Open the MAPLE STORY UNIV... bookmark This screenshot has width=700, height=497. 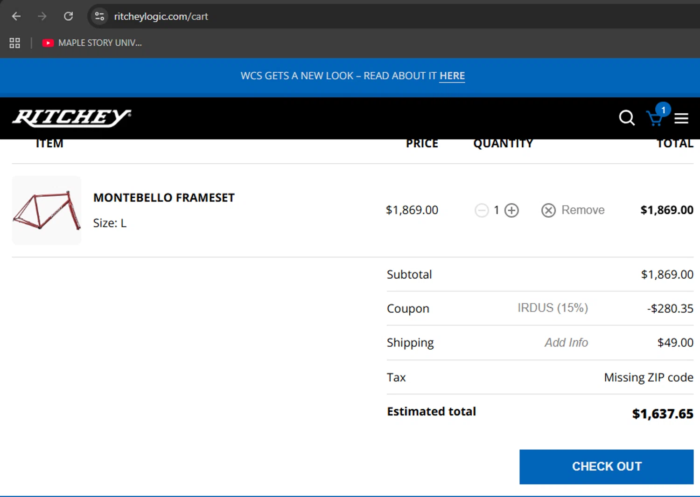(92, 43)
